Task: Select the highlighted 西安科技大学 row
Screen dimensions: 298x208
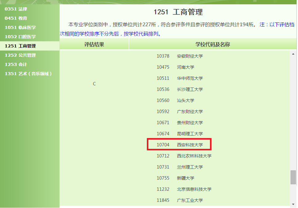Action: pos(179,145)
